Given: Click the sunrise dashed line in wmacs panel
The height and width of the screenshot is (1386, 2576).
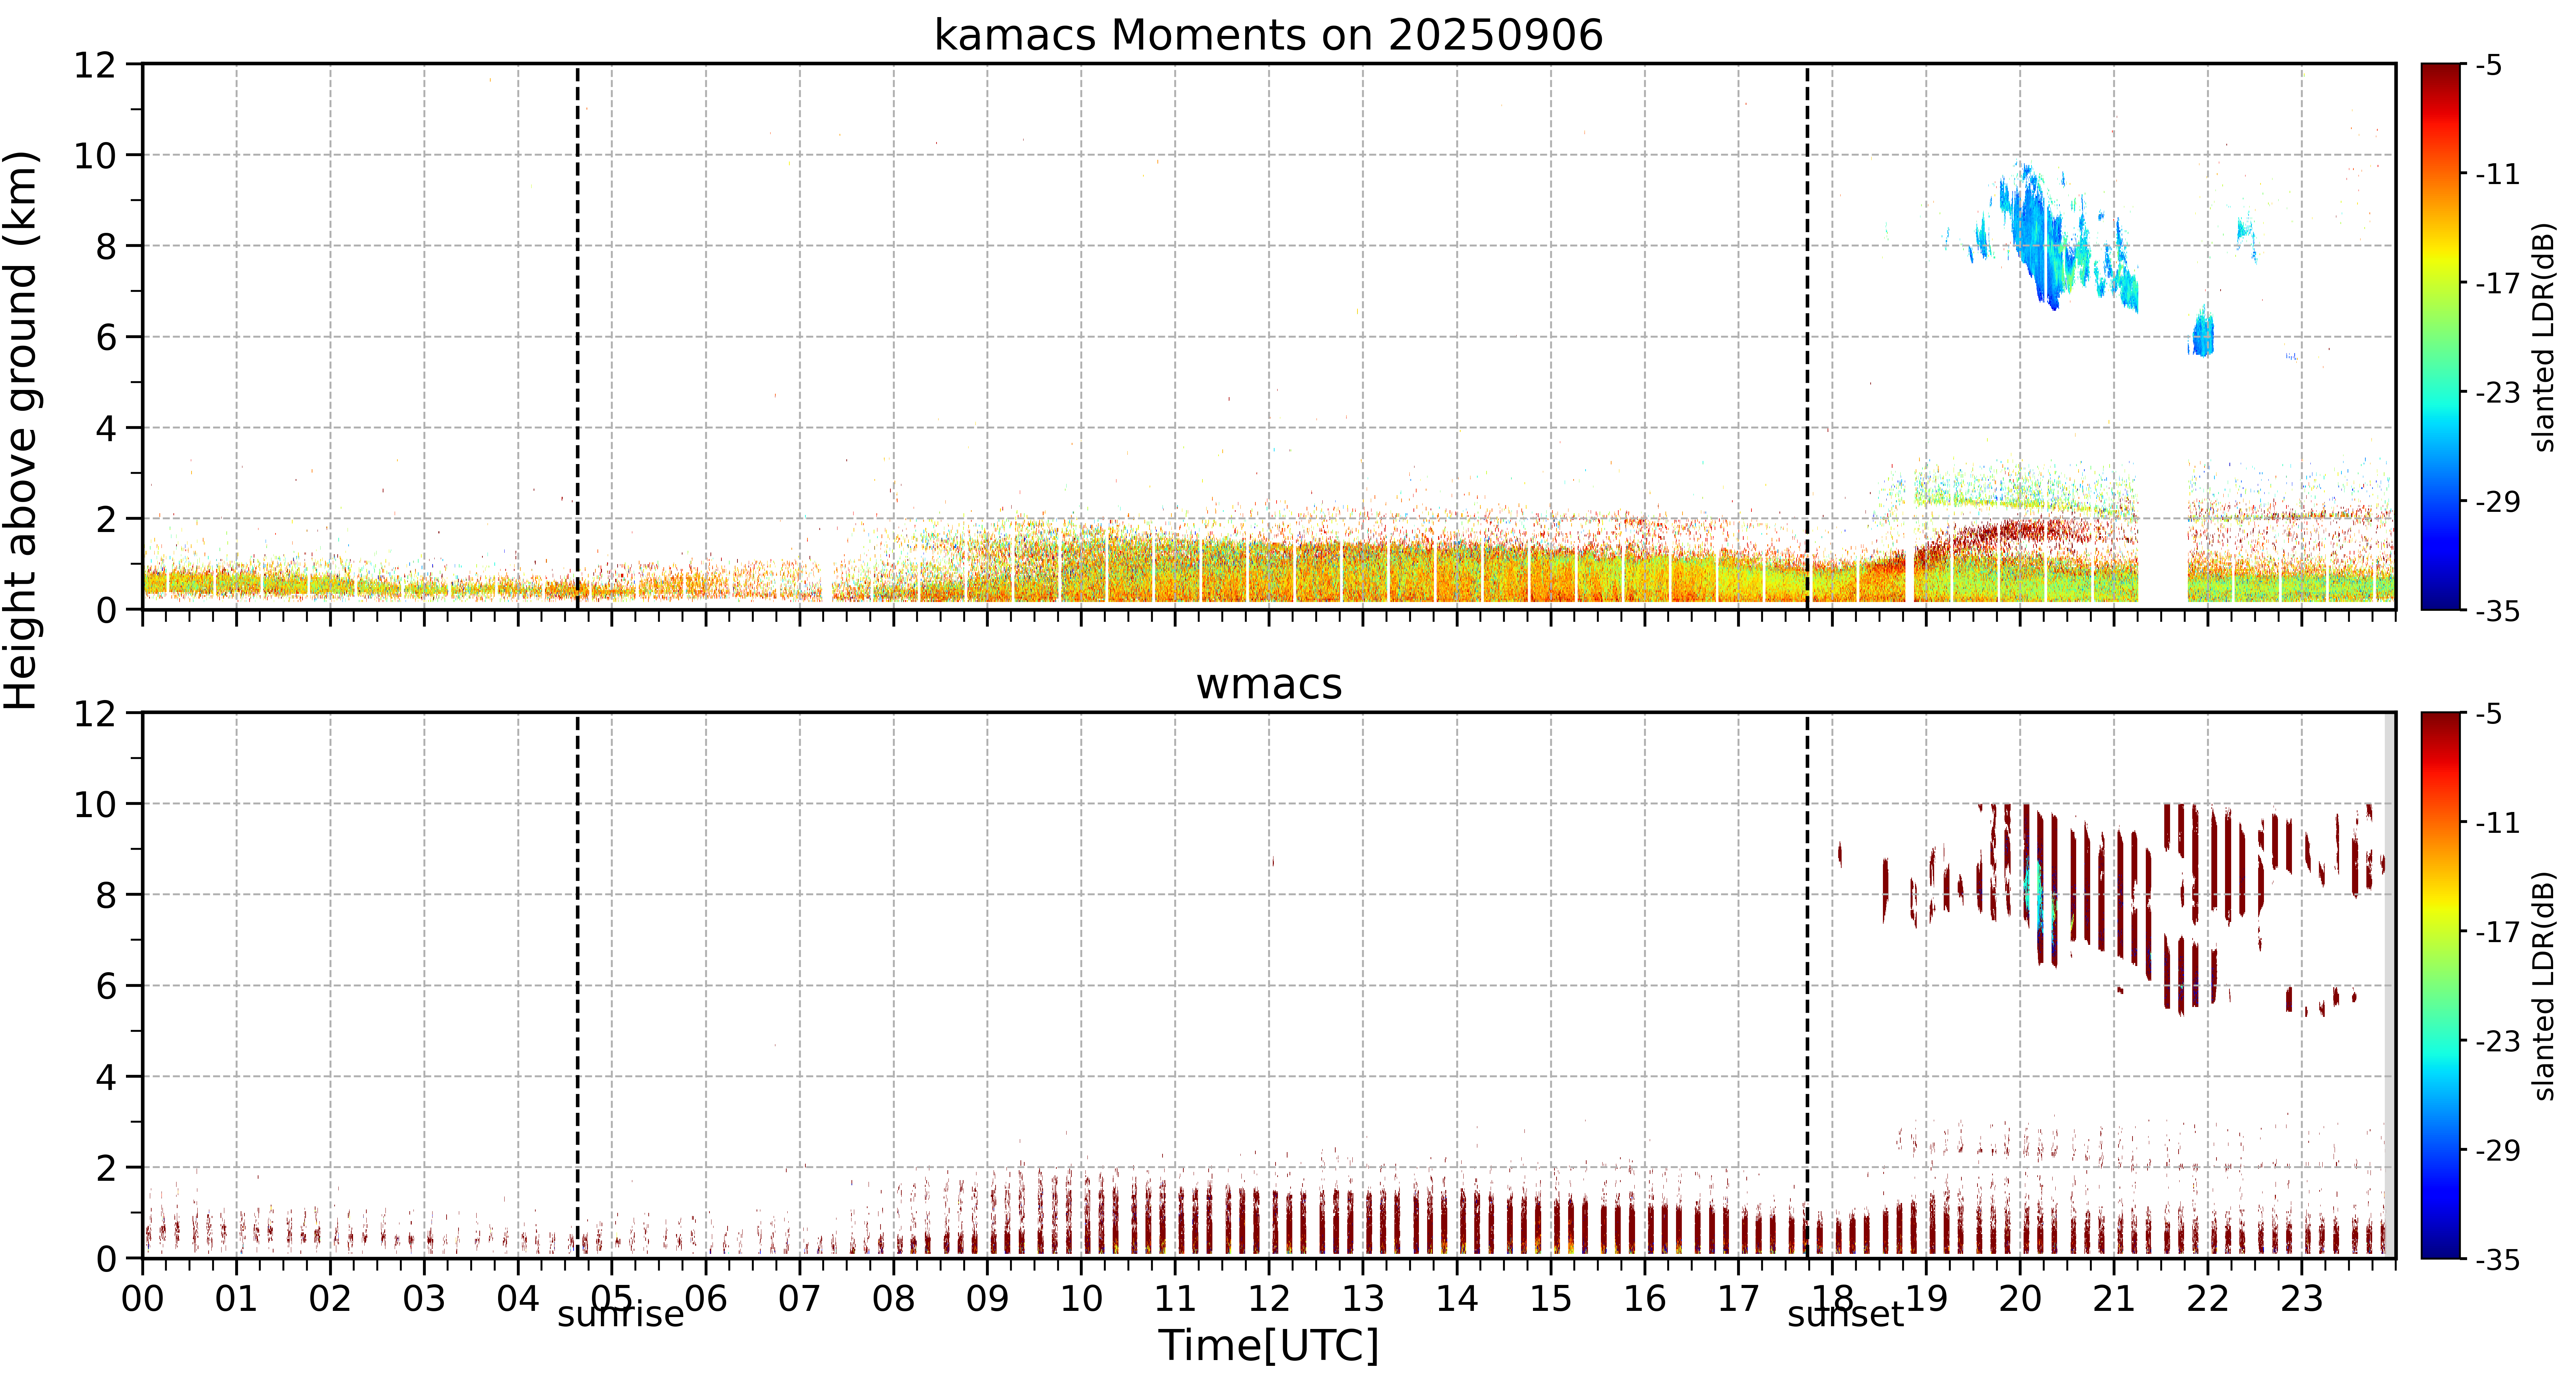Looking at the screenshot, I should pyautogui.click(x=578, y=985).
